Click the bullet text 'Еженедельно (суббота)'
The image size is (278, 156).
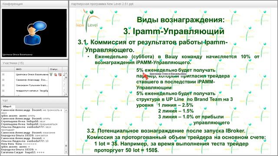click(125, 57)
